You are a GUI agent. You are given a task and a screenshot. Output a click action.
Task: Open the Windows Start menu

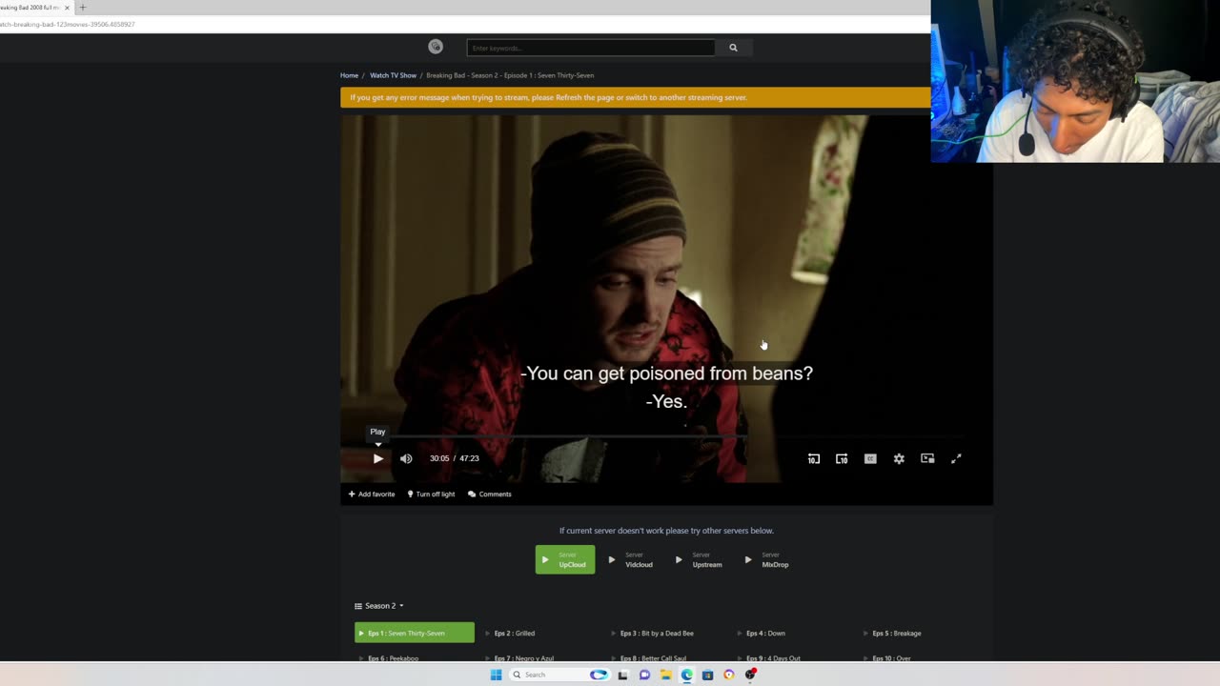click(x=496, y=675)
